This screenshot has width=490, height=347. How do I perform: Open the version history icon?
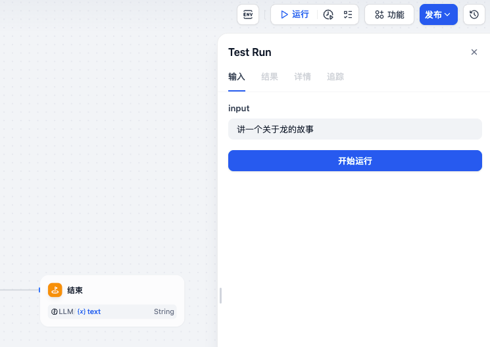click(x=474, y=14)
